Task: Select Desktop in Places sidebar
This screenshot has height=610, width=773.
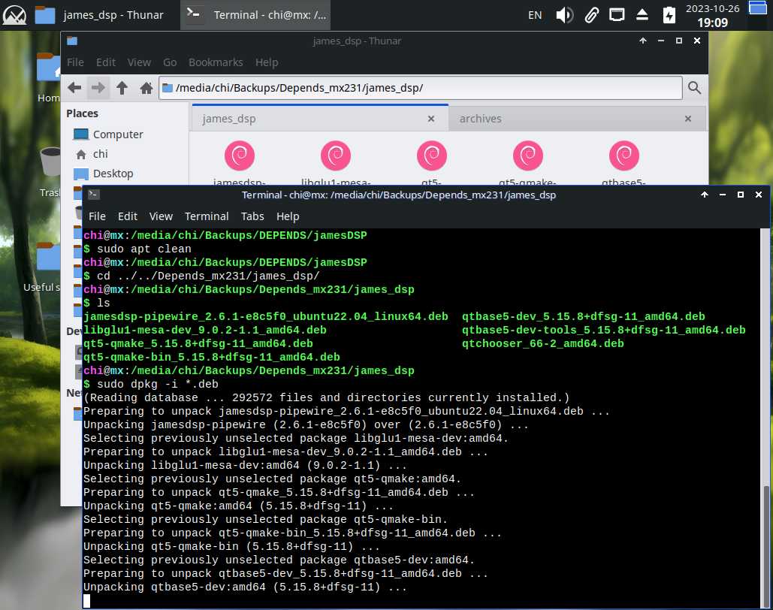Action: click(x=113, y=174)
